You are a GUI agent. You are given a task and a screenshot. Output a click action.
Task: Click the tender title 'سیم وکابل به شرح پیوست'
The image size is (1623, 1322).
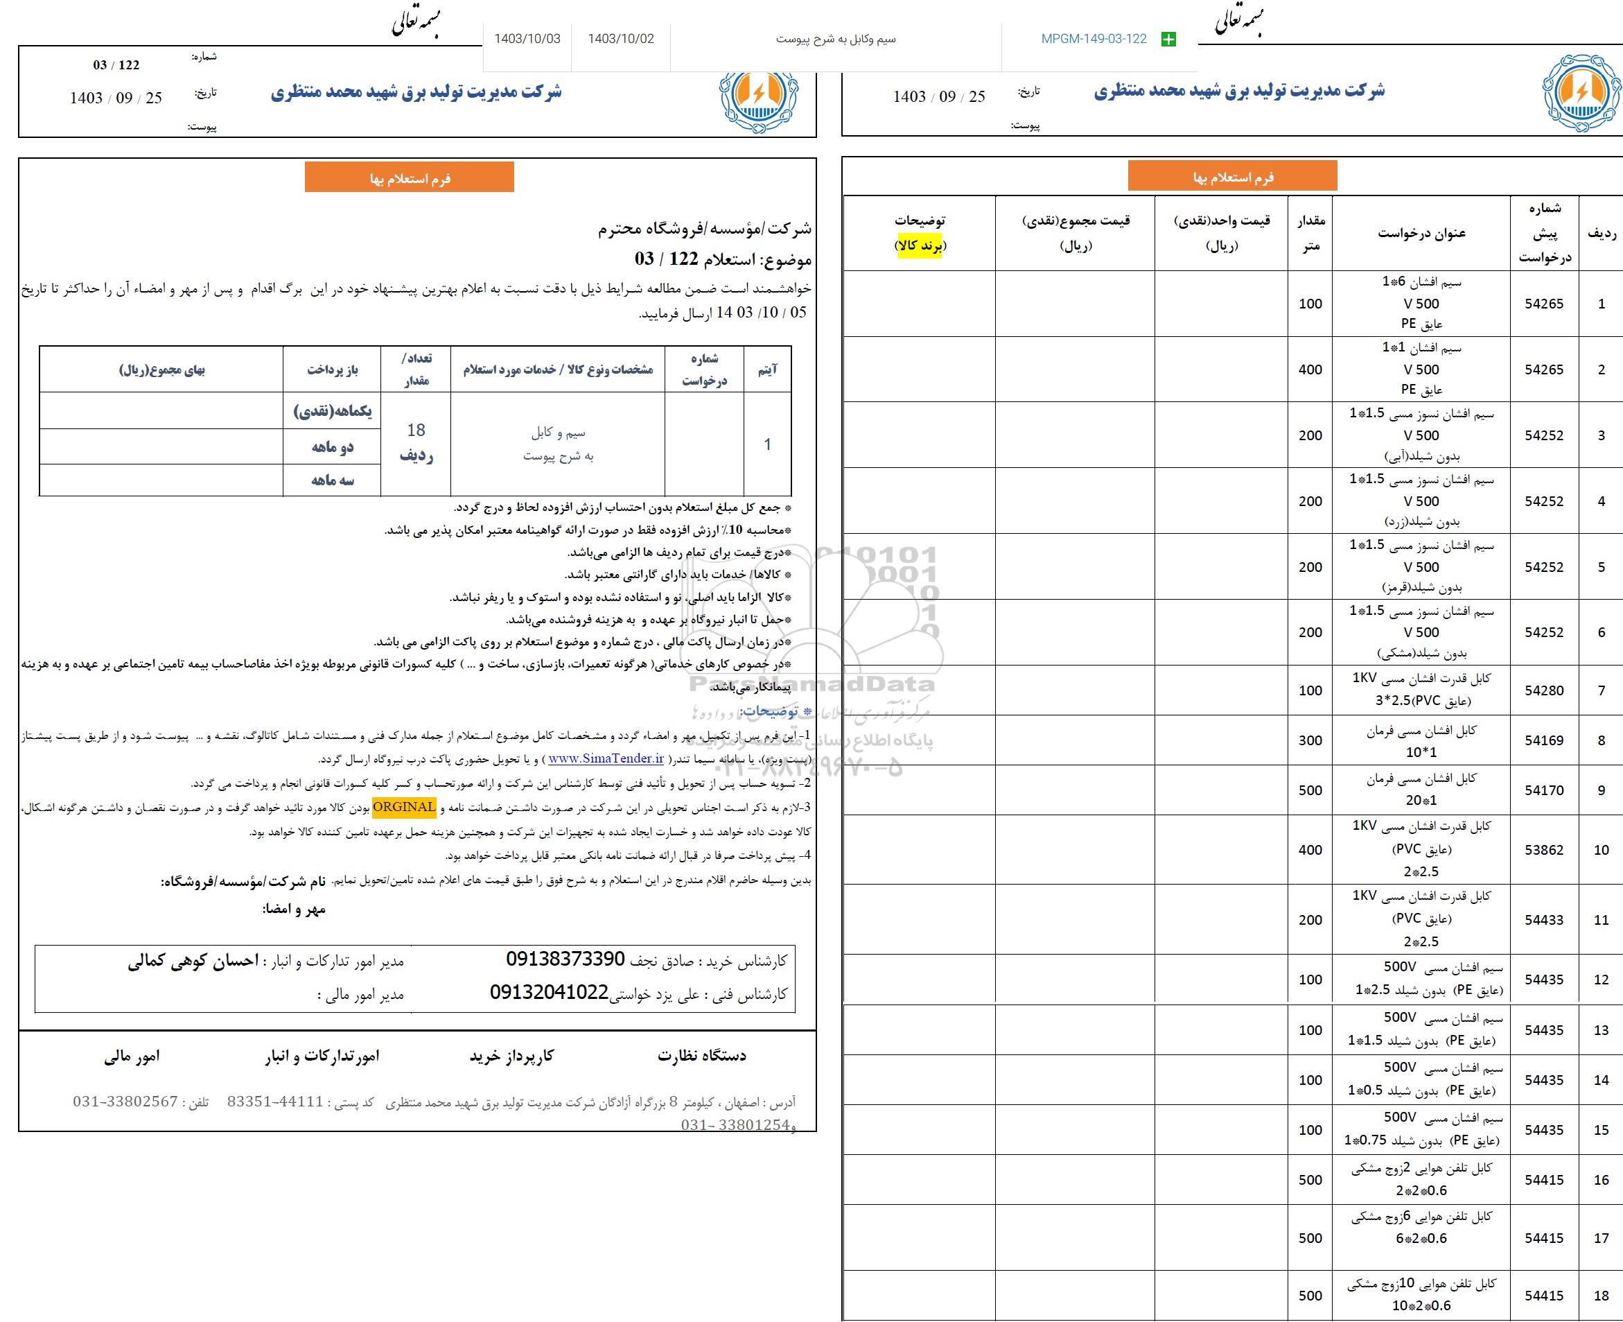[836, 39]
